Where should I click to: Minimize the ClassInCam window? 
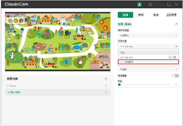pyautogui.click(x=161, y=5)
